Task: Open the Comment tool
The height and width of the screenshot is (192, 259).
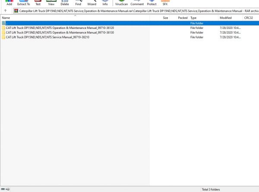Action: [137, 3]
